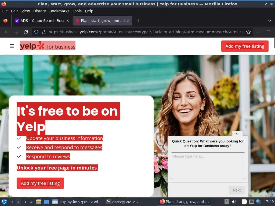
Task: Switch to workspace 3
Action: (25, 202)
